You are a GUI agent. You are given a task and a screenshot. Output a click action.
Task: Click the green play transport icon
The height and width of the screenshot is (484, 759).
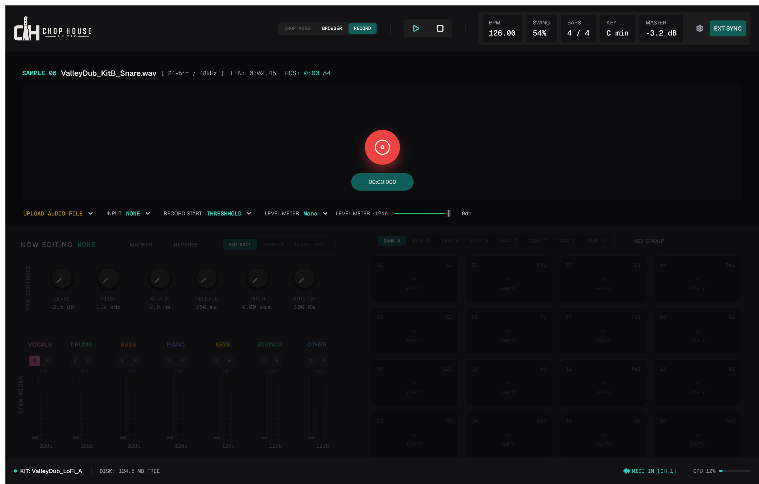click(416, 28)
